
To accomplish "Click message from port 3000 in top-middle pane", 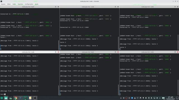I will tap(79, 39).
